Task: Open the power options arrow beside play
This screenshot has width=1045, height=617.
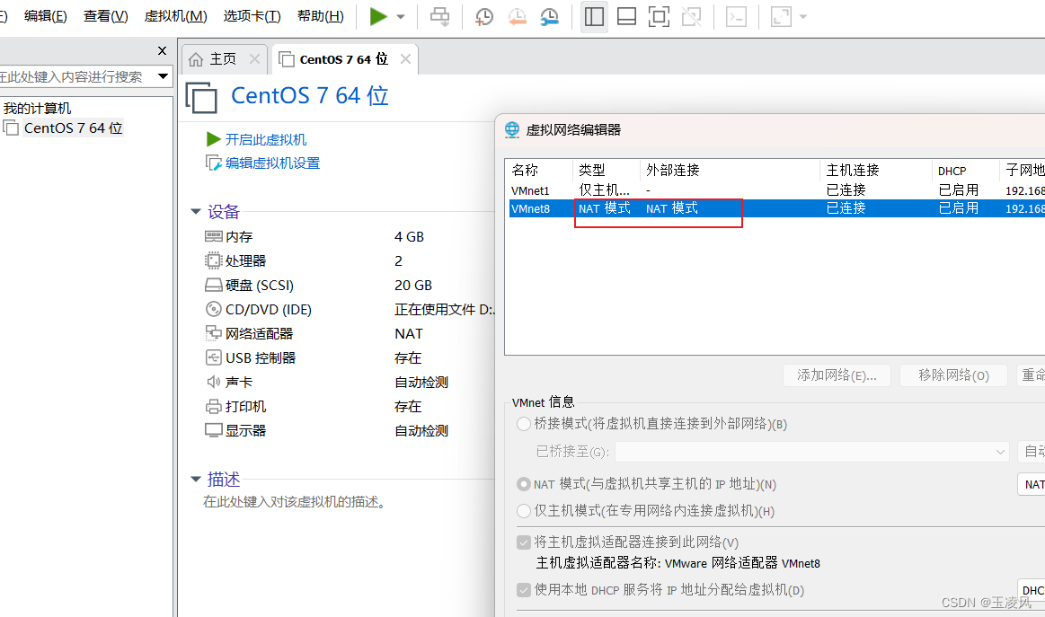Action: pyautogui.click(x=401, y=17)
